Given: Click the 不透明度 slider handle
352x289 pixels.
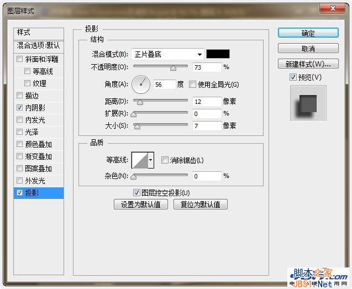Looking at the screenshot, I should [x=173, y=68].
